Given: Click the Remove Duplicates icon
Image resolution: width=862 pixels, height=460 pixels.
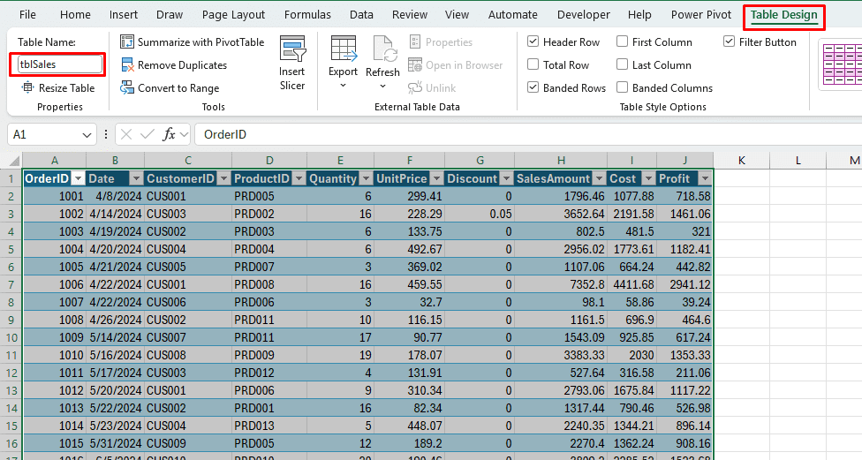Looking at the screenshot, I should tap(127, 65).
